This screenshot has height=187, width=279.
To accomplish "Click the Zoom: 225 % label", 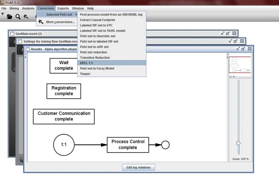I will [240, 159].
